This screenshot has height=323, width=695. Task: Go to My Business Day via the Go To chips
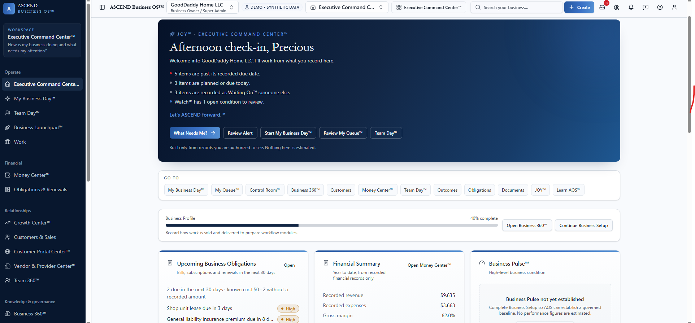pos(186,190)
